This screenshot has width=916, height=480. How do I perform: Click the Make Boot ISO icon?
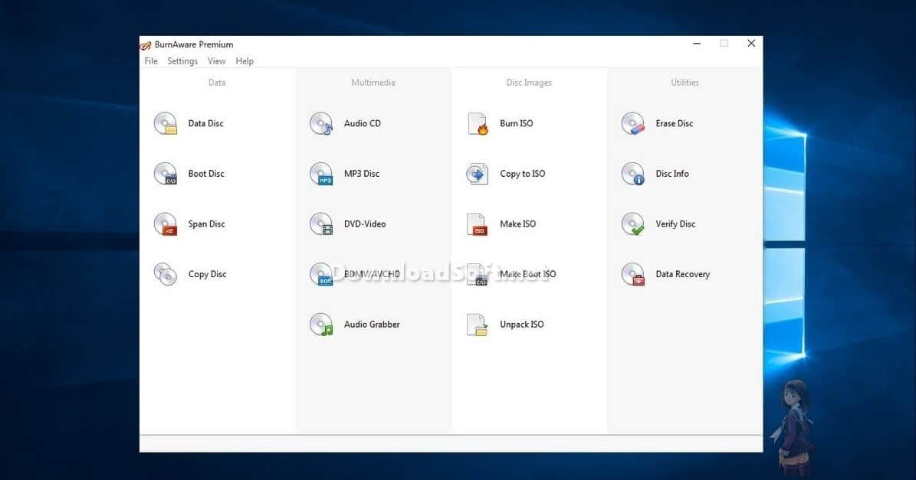pyautogui.click(x=478, y=274)
